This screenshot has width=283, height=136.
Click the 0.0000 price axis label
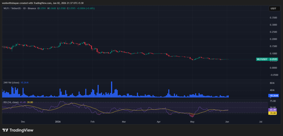pos(273,68)
